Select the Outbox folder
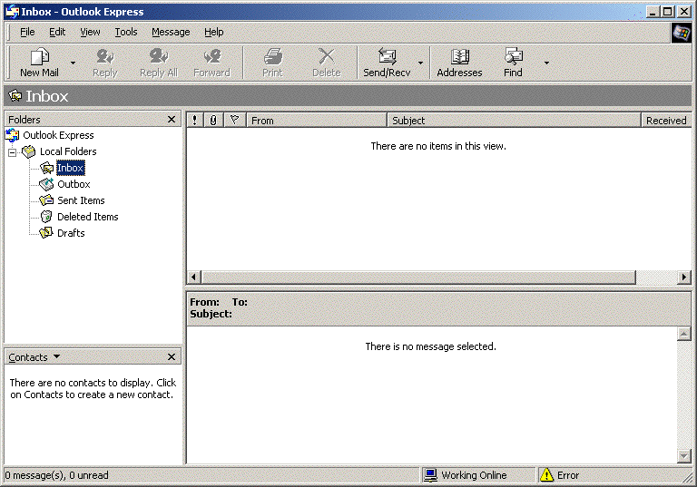This screenshot has height=487, width=697. point(74,184)
